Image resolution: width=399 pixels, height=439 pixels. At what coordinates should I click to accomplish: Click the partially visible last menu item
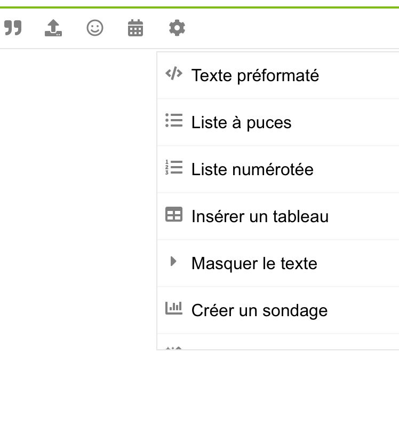278,342
